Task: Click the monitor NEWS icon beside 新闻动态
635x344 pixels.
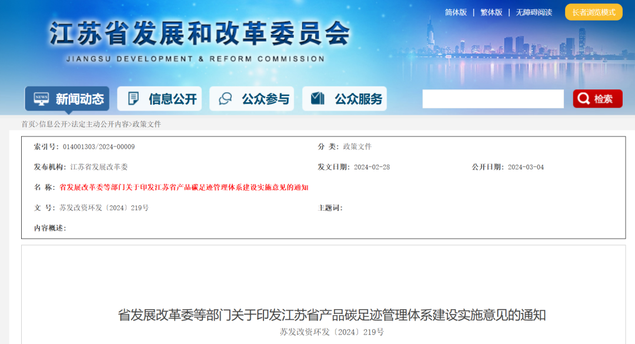Action: (x=40, y=99)
